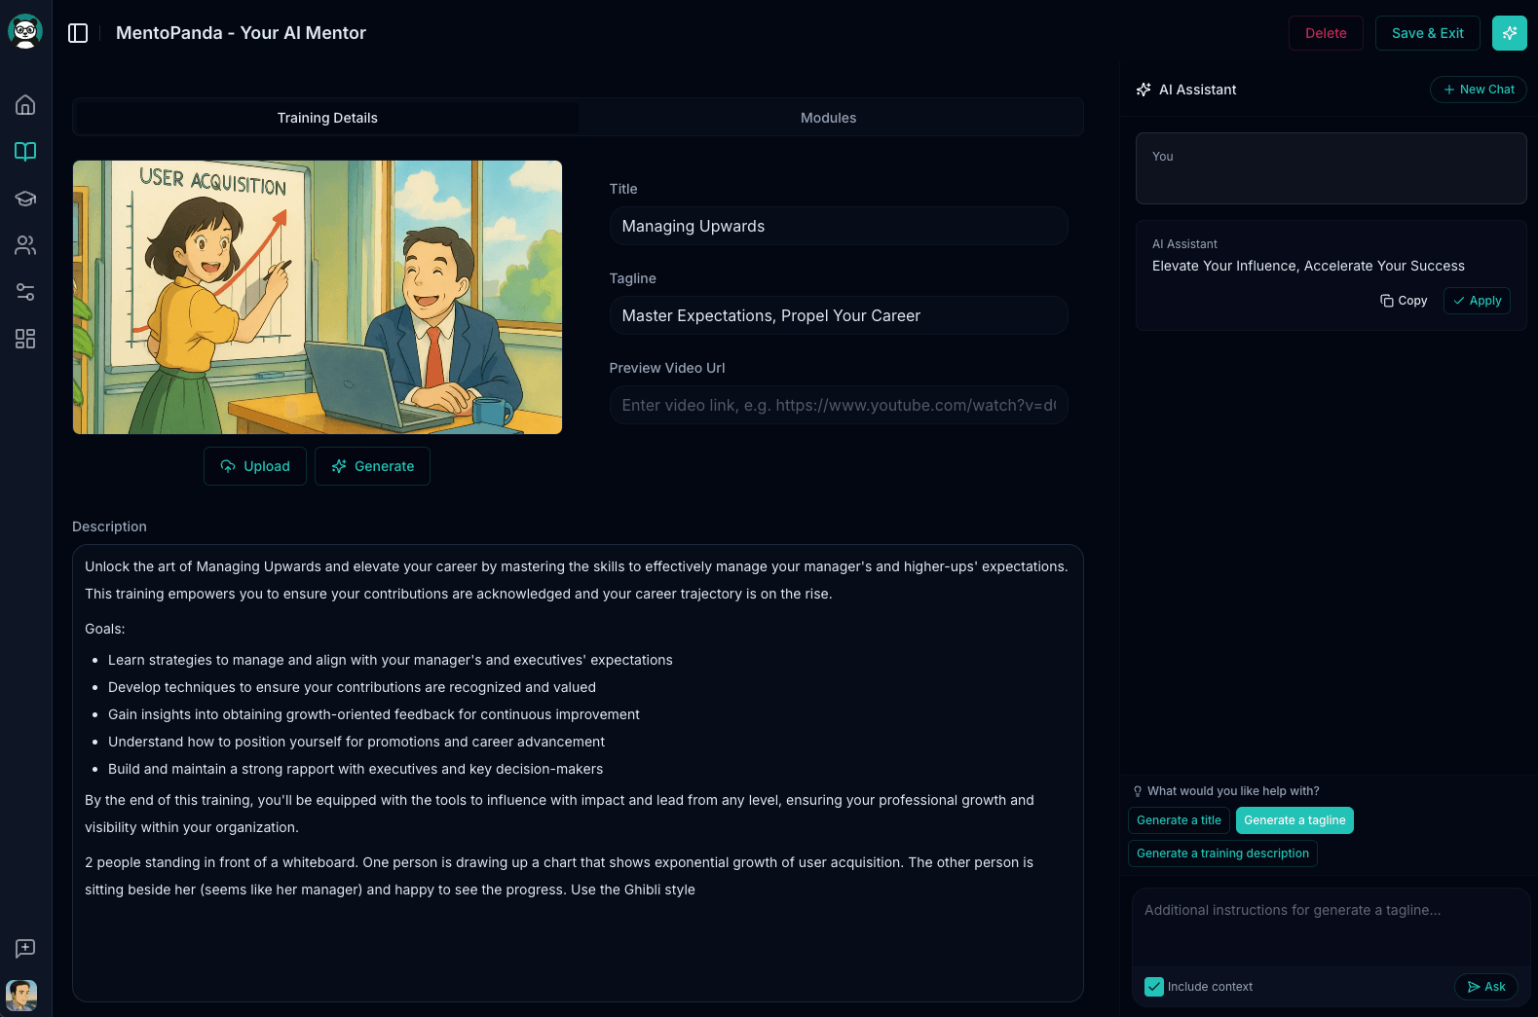1538x1017 pixels.
Task: Open the dashboard grid icon
Action: [x=25, y=339]
